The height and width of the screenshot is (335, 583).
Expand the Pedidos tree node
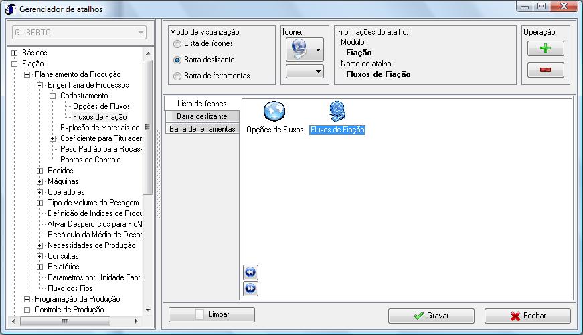click(x=40, y=171)
